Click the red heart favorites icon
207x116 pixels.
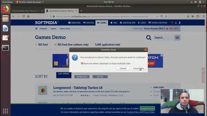172,23
